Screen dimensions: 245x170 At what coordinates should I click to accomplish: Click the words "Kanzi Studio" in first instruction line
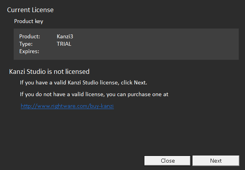80,83
